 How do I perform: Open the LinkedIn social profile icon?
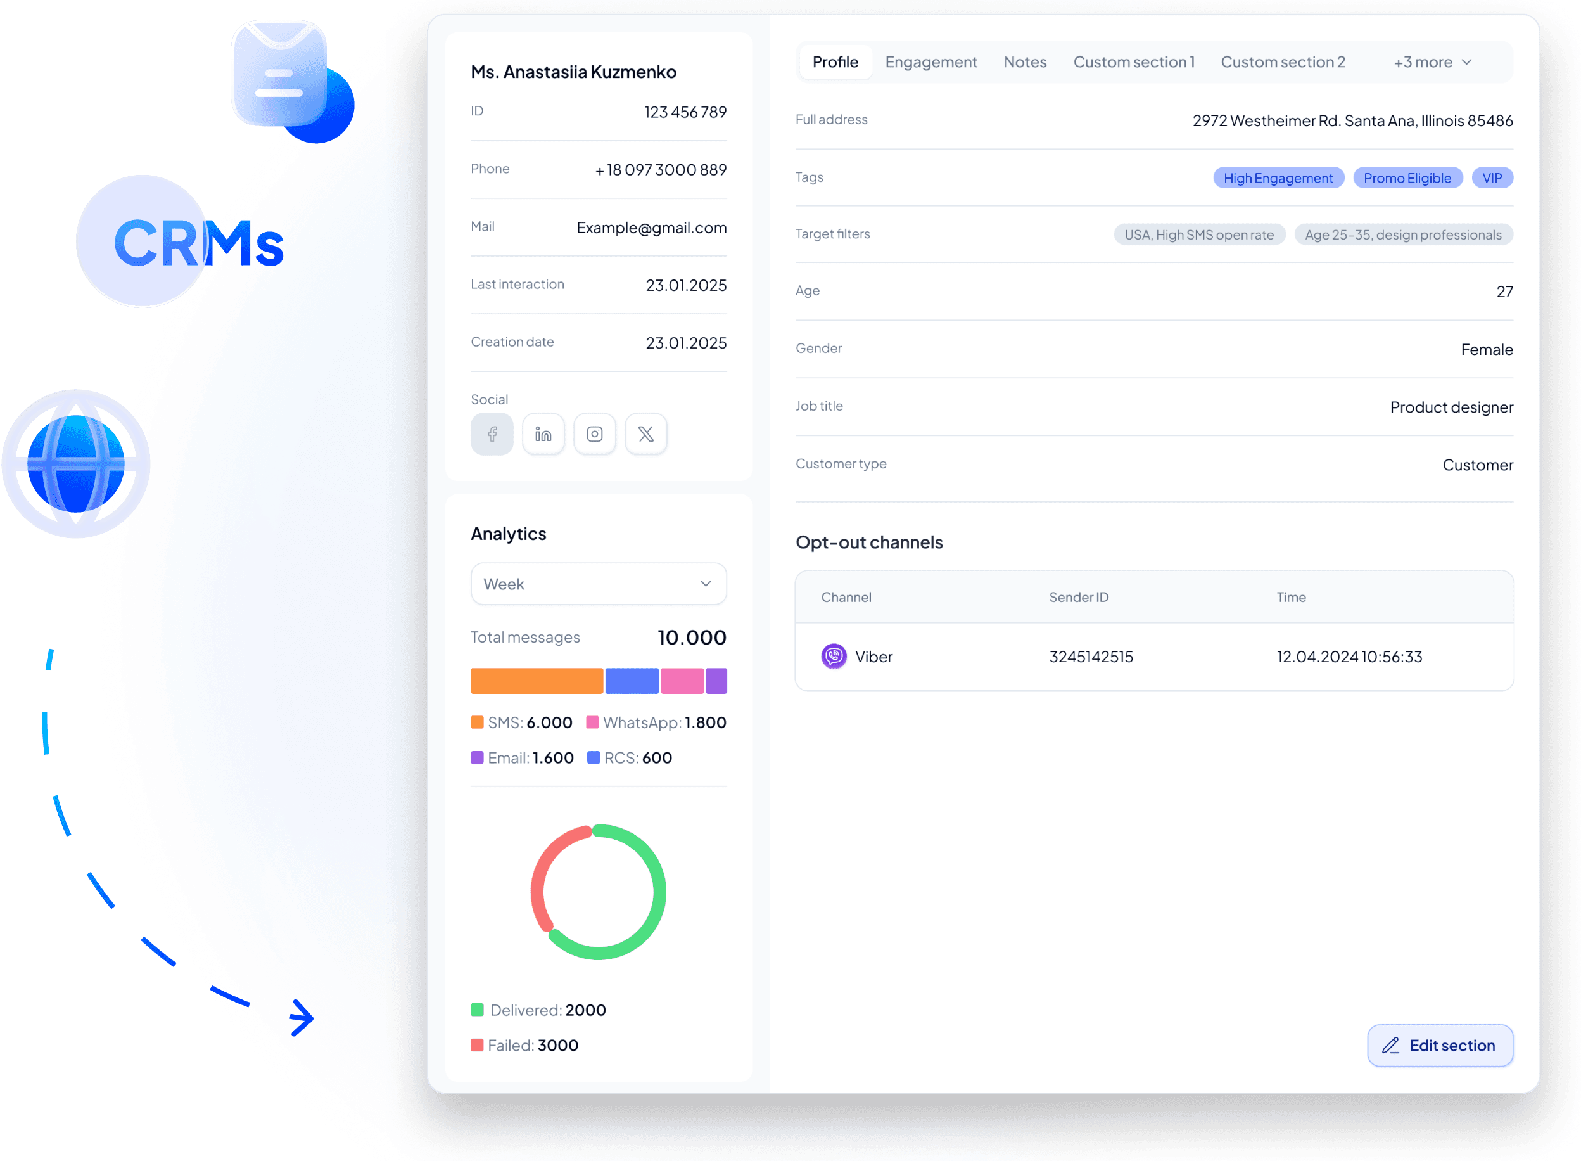coord(543,434)
